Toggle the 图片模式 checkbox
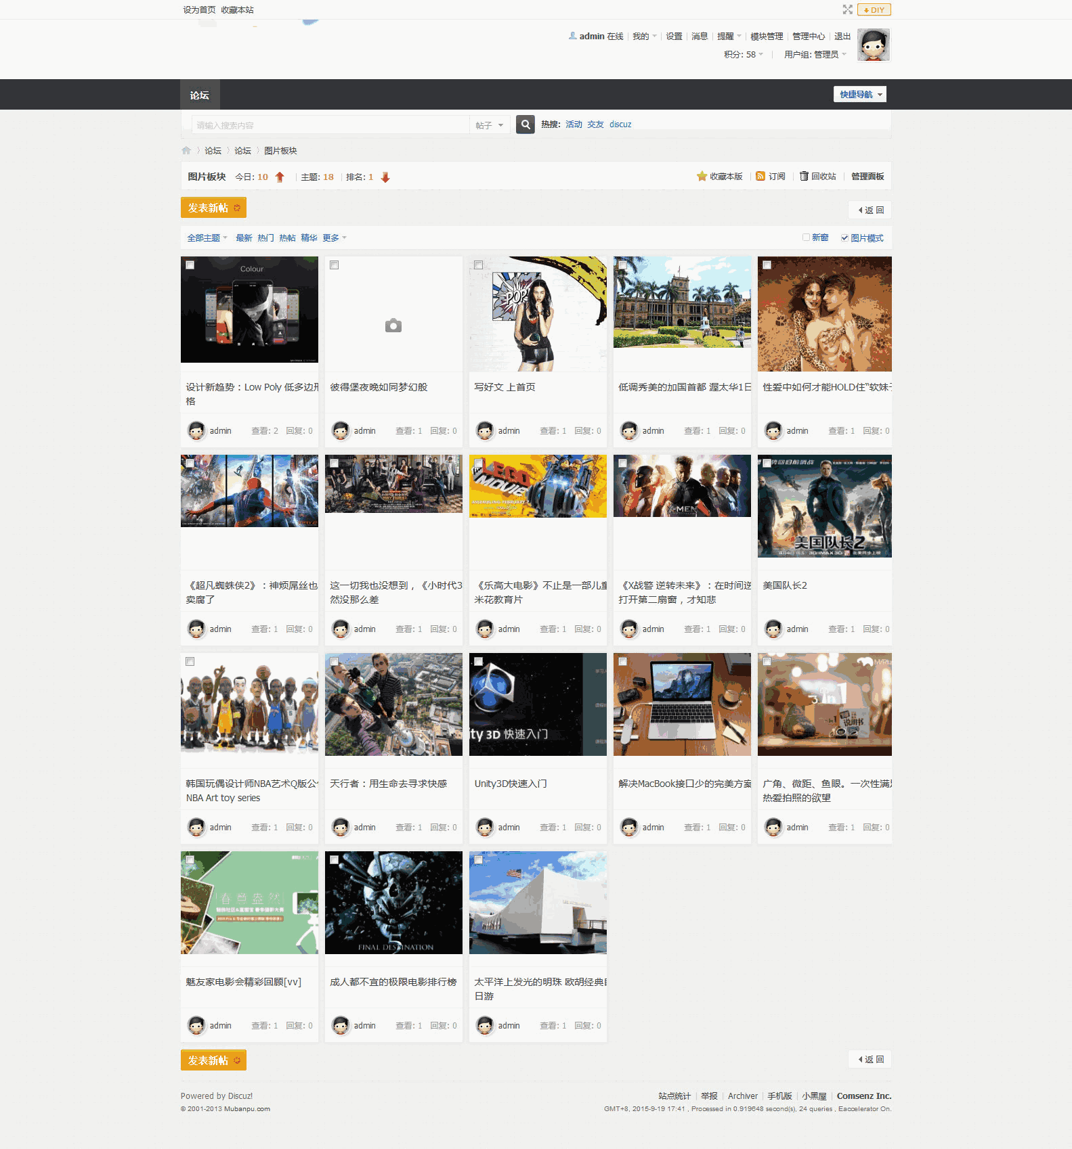Screen dimensions: 1072x1149 coord(844,238)
